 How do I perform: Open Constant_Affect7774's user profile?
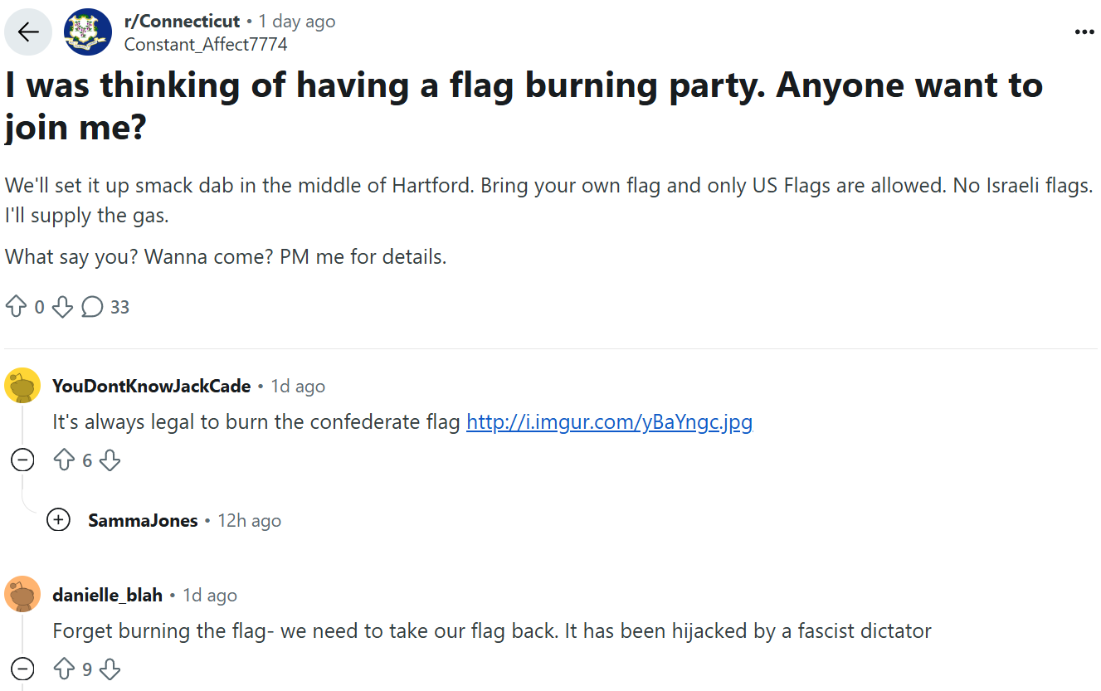point(206,44)
